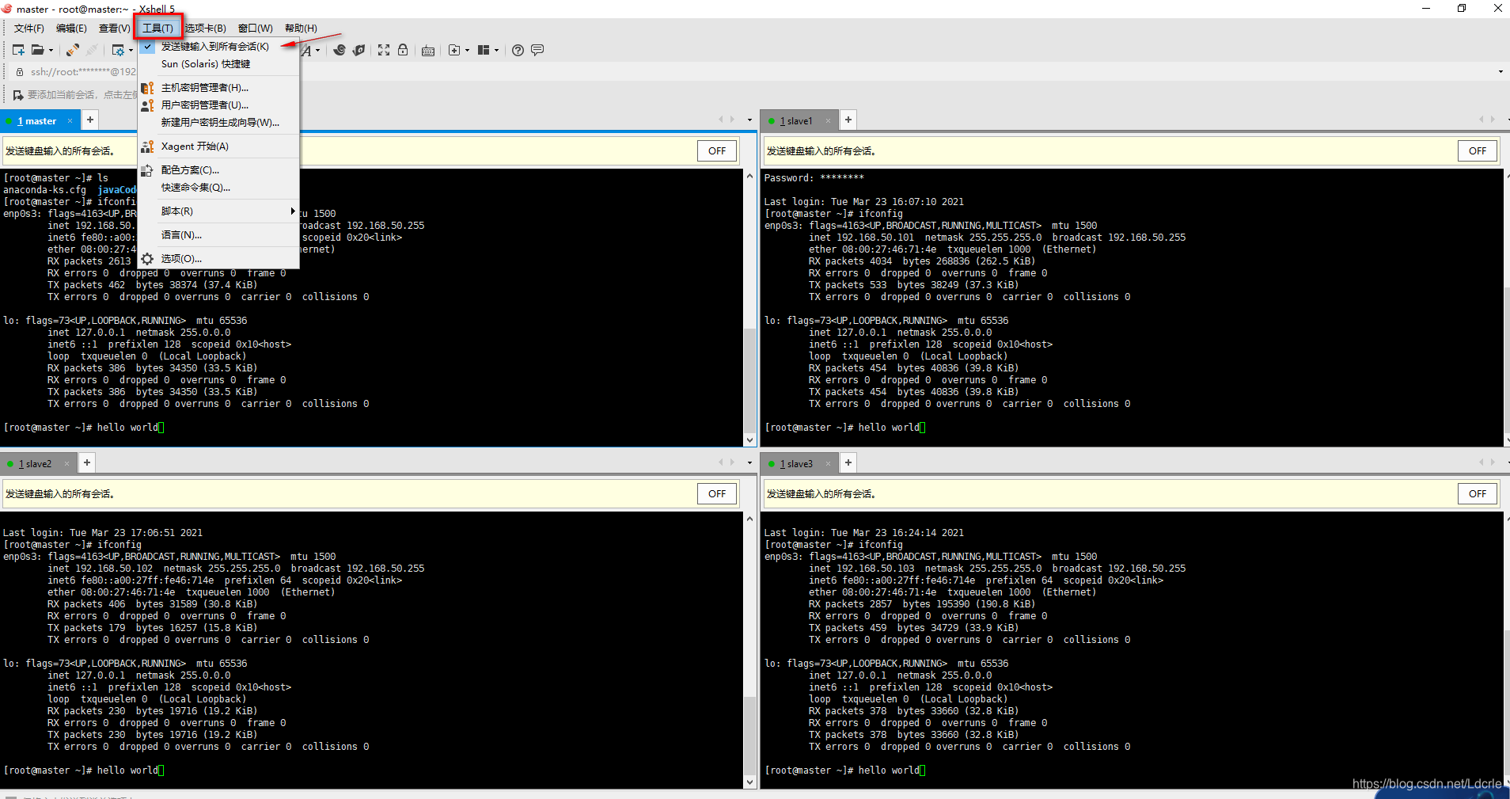This screenshot has height=799, width=1510.
Task: Close the slave1 tab with its X
Action: pyautogui.click(x=828, y=121)
